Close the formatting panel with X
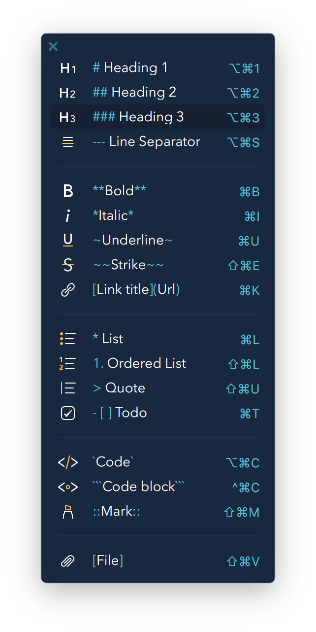Screen dimensions: 316x632 53,46
